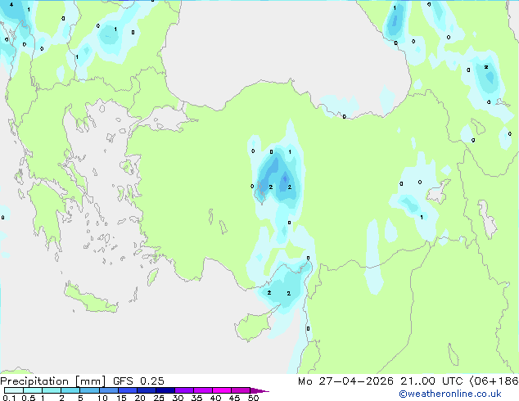Click the 20–25 mm legend color swatch

(x=147, y=390)
